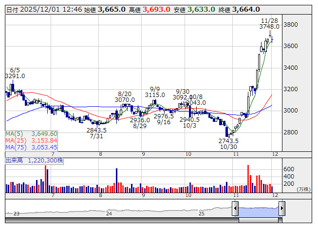Click the left range handle arrow
The height and width of the screenshot is (228, 318).
tap(235, 209)
